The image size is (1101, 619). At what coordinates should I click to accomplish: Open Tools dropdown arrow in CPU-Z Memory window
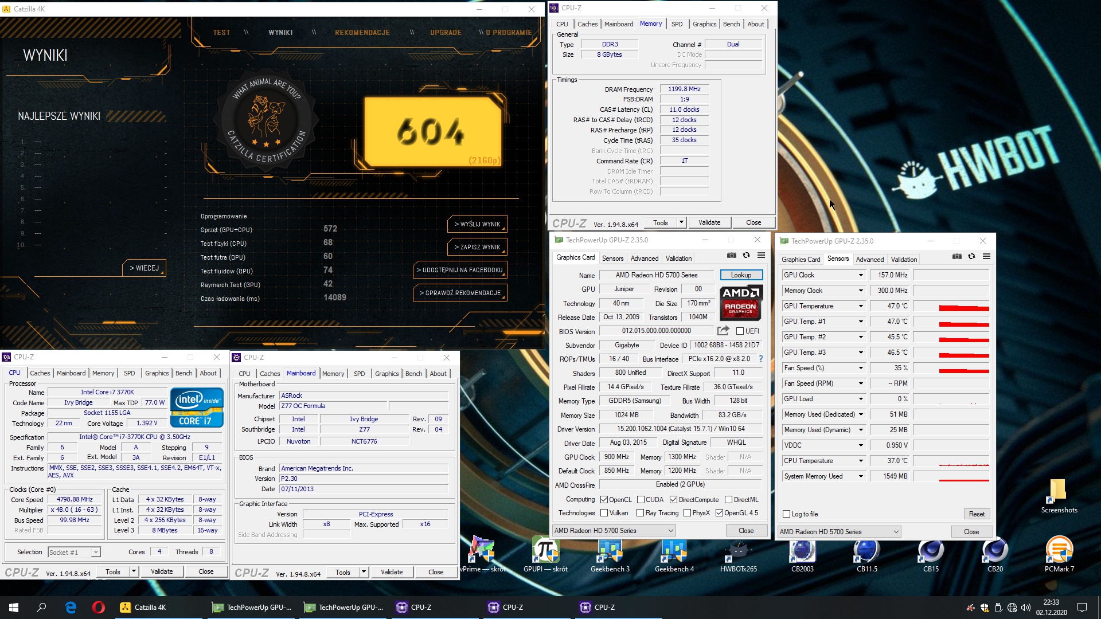click(x=681, y=222)
